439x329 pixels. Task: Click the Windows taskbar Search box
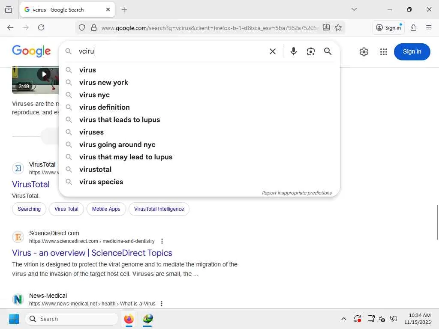click(72, 319)
